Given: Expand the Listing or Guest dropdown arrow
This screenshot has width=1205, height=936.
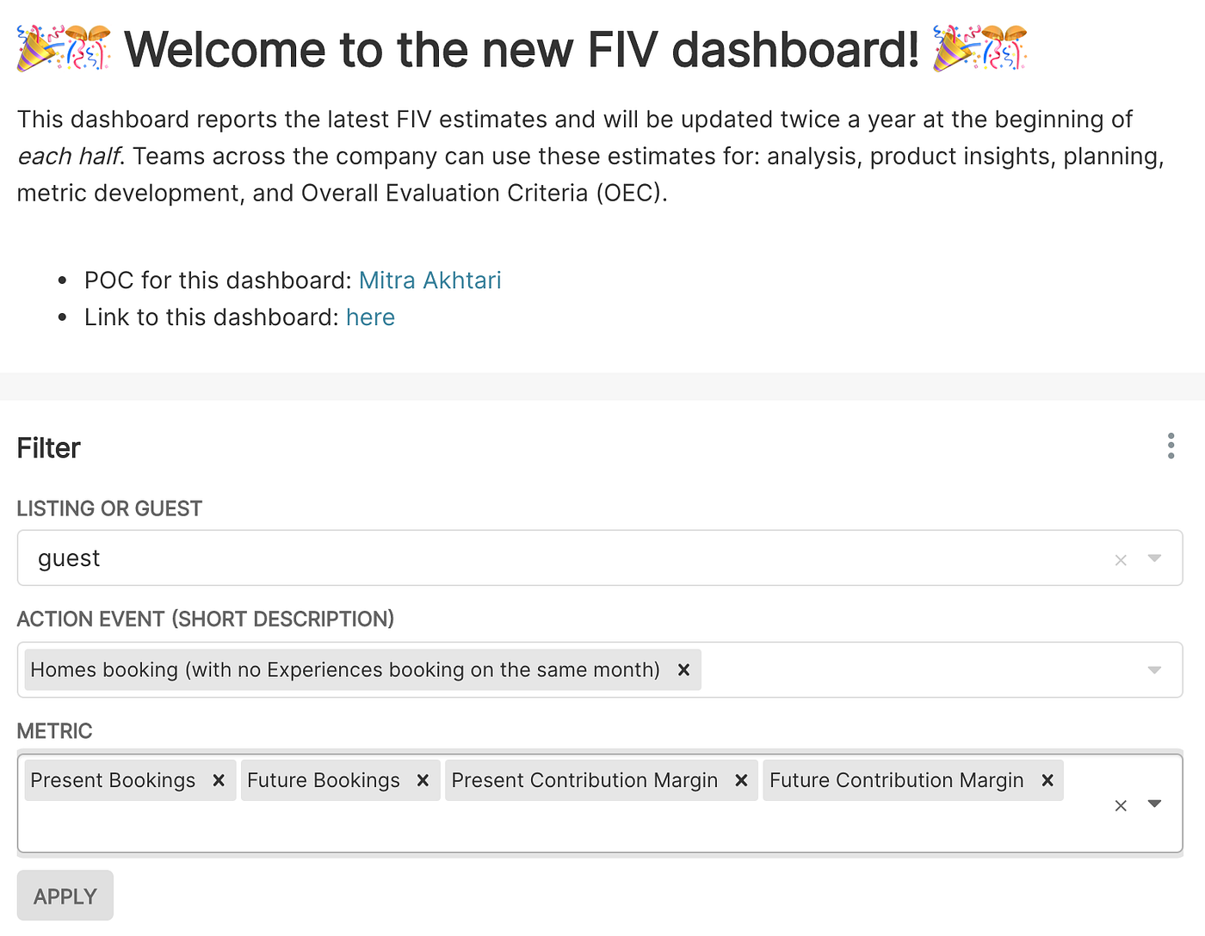Looking at the screenshot, I should pyautogui.click(x=1155, y=558).
